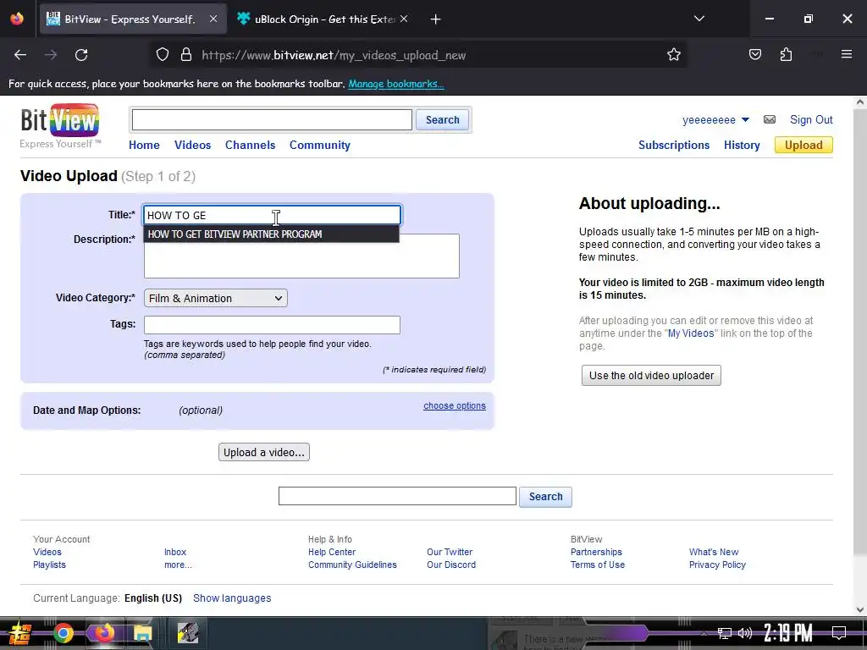Viewport: 867px width, 650px height.
Task: Click the bottom Search button
Action: [x=545, y=496]
